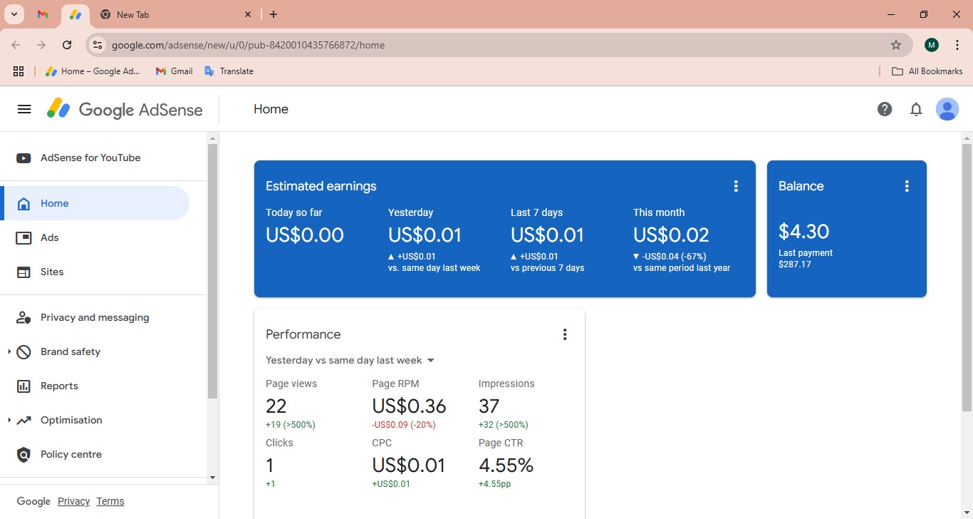Click the Privacy footer link

tap(74, 501)
